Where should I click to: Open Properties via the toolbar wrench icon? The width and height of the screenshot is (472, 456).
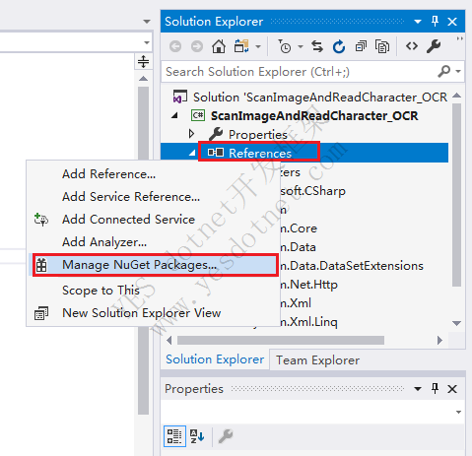(x=434, y=46)
